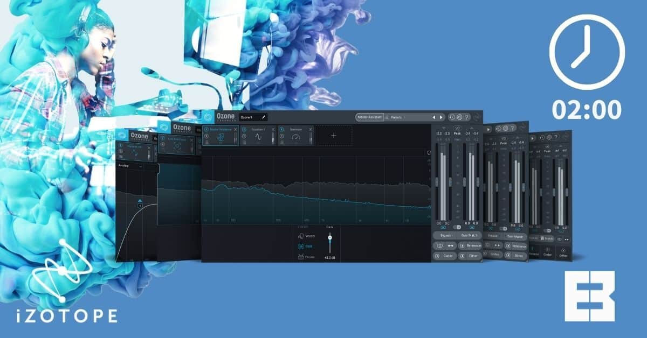Edit the Ozone 9 preset name field
The height and width of the screenshot is (338, 647).
point(253,117)
